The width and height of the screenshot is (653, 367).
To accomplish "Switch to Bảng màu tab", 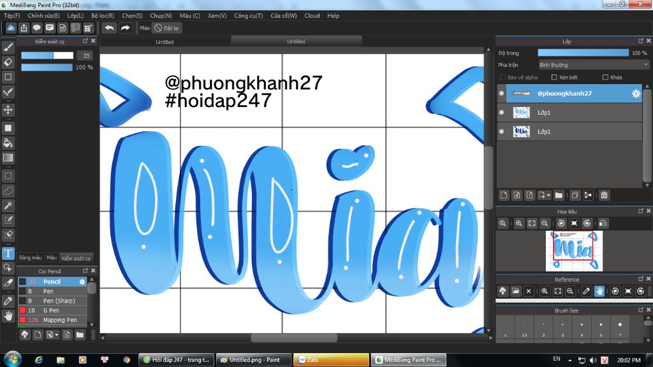I will coord(31,257).
